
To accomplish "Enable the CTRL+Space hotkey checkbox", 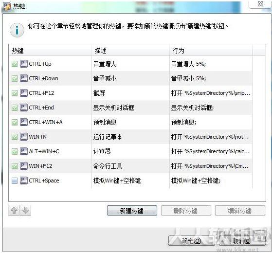I will point(15,181).
